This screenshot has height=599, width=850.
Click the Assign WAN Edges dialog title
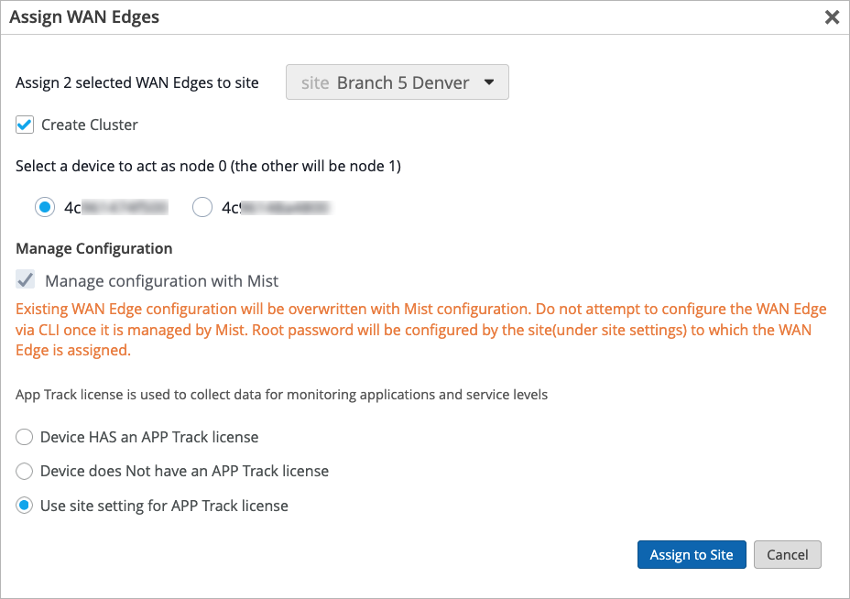tap(84, 17)
